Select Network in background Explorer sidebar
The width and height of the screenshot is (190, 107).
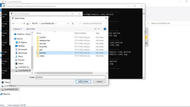coord(5,94)
